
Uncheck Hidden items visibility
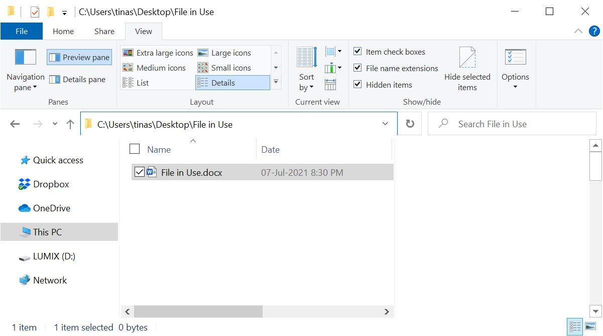358,84
